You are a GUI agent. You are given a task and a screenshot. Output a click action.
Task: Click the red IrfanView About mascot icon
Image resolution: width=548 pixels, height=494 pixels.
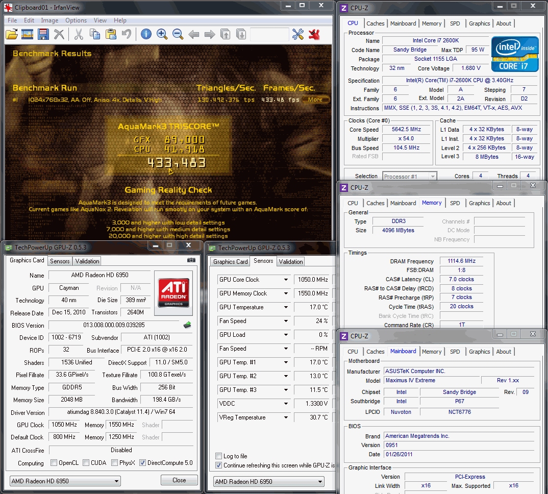[314, 34]
